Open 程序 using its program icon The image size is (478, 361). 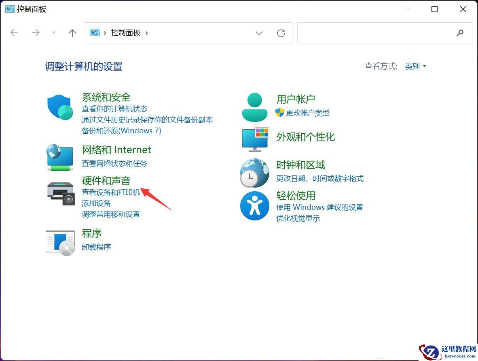click(60, 242)
